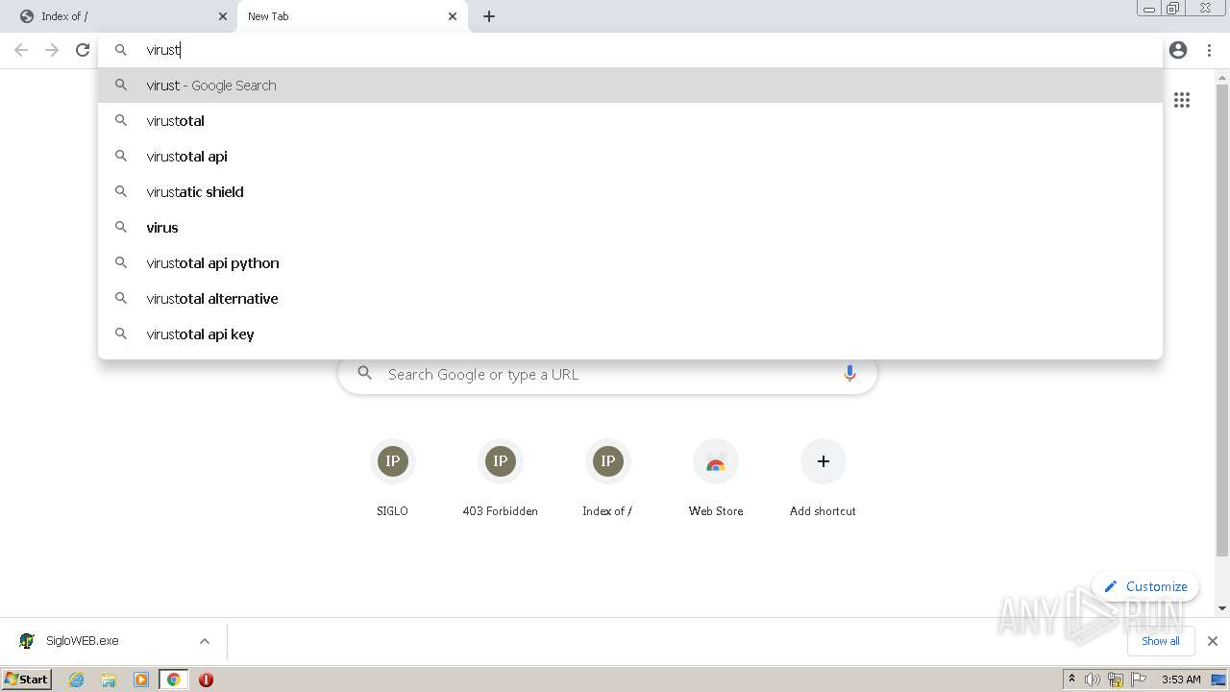
Task: Open the volume speaker tray icon
Action: (x=1093, y=680)
